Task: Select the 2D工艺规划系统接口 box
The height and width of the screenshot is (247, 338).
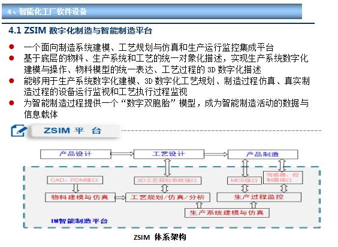Action: (167, 180)
